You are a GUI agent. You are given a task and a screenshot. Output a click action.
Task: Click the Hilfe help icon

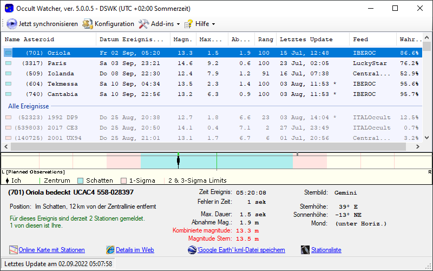coord(188,24)
